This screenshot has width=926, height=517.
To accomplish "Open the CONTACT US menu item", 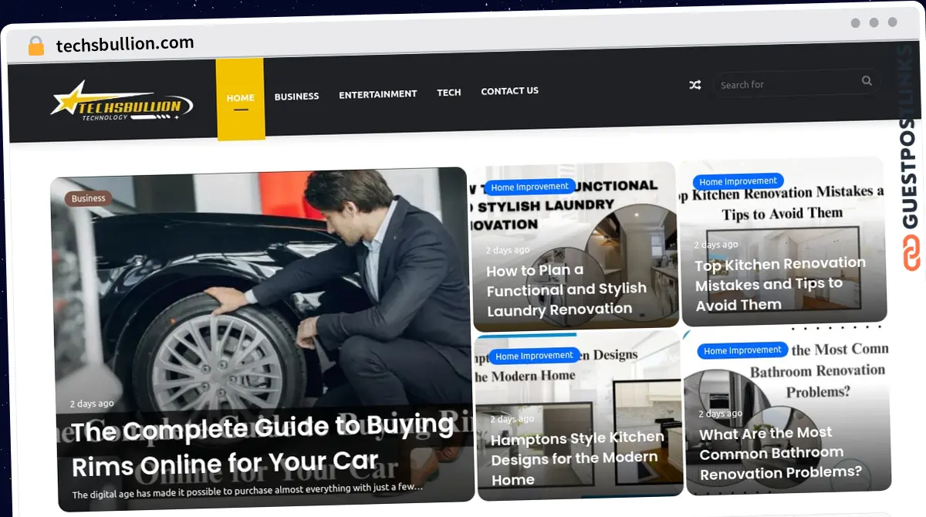I will 510,90.
